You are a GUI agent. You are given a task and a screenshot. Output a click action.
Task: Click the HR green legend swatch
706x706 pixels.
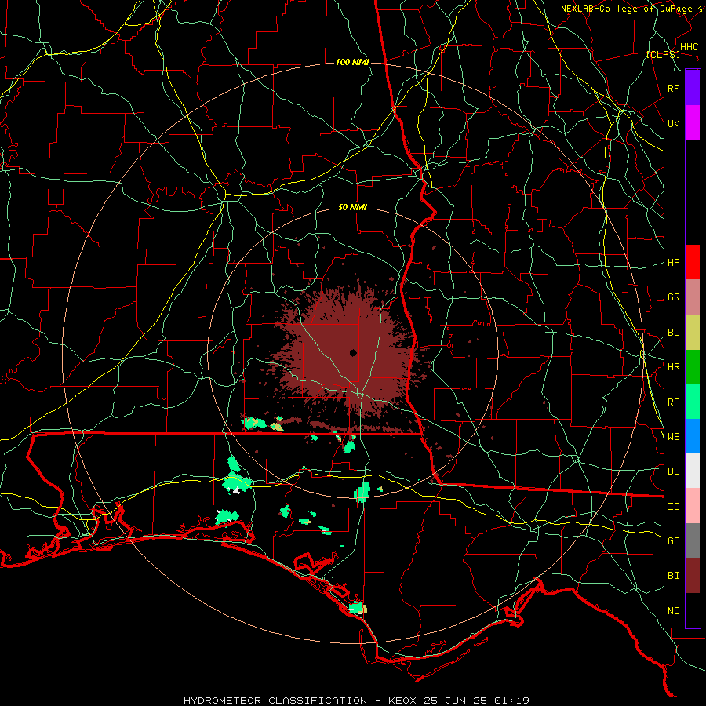pyautogui.click(x=693, y=367)
